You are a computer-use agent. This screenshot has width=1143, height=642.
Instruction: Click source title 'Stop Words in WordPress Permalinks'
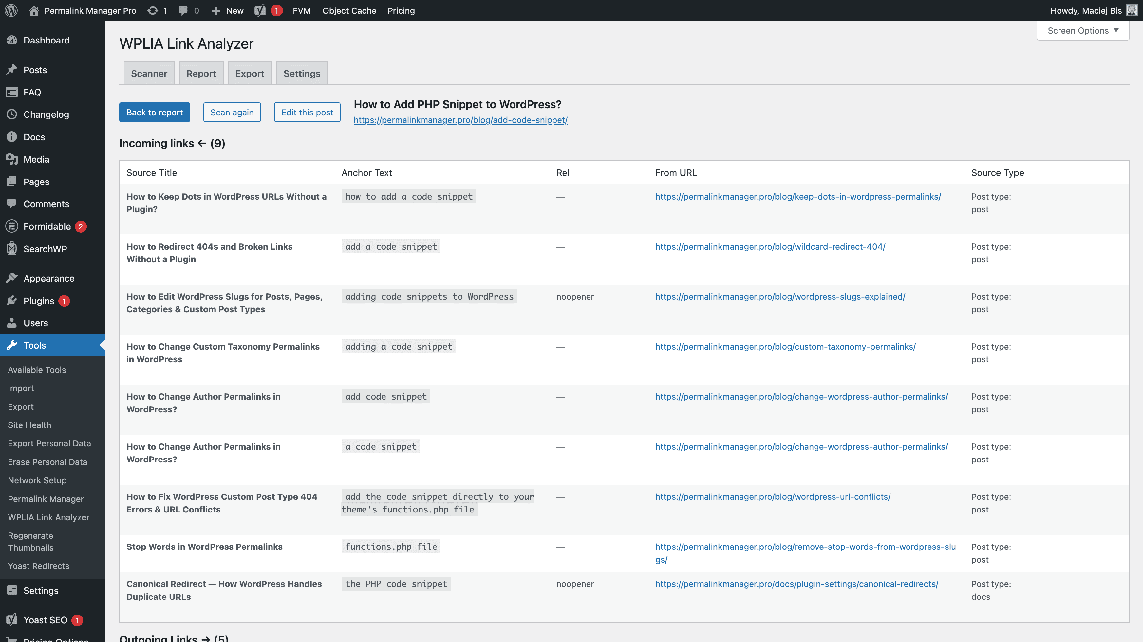(205, 547)
